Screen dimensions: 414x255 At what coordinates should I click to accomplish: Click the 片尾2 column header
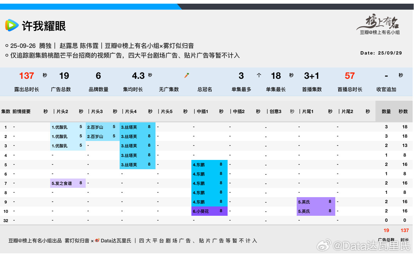(x=348, y=111)
